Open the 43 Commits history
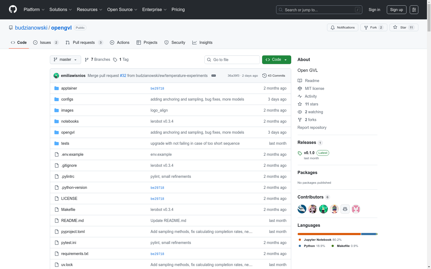 [x=274, y=76]
